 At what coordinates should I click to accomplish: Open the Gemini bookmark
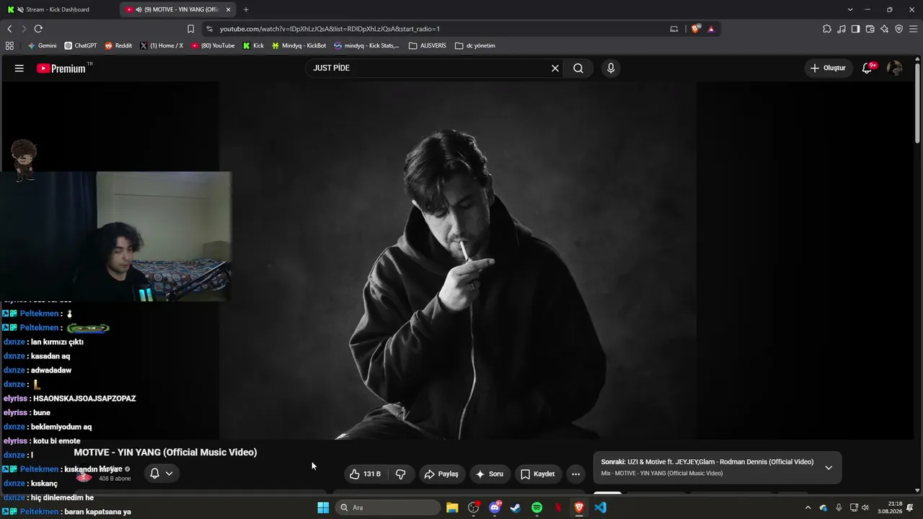(42, 45)
